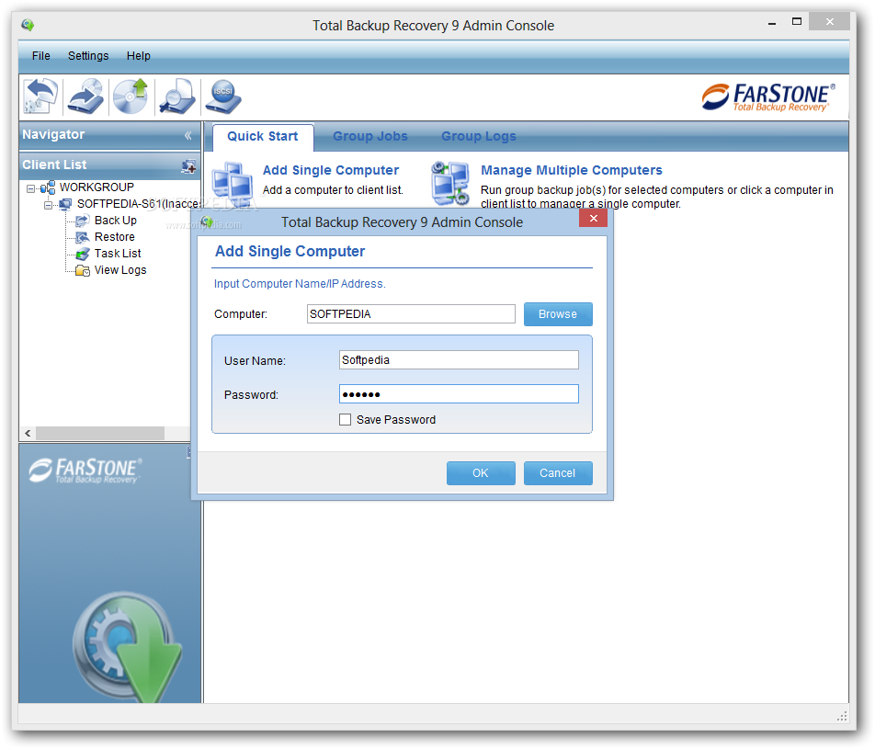Image resolution: width=875 pixels, height=749 pixels.
Task: Click the magnifier browse-image toolbar icon
Action: [176, 96]
